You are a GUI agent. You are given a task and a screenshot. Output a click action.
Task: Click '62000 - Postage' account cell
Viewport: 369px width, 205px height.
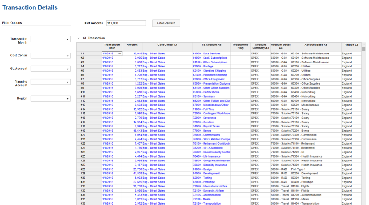click(211, 66)
